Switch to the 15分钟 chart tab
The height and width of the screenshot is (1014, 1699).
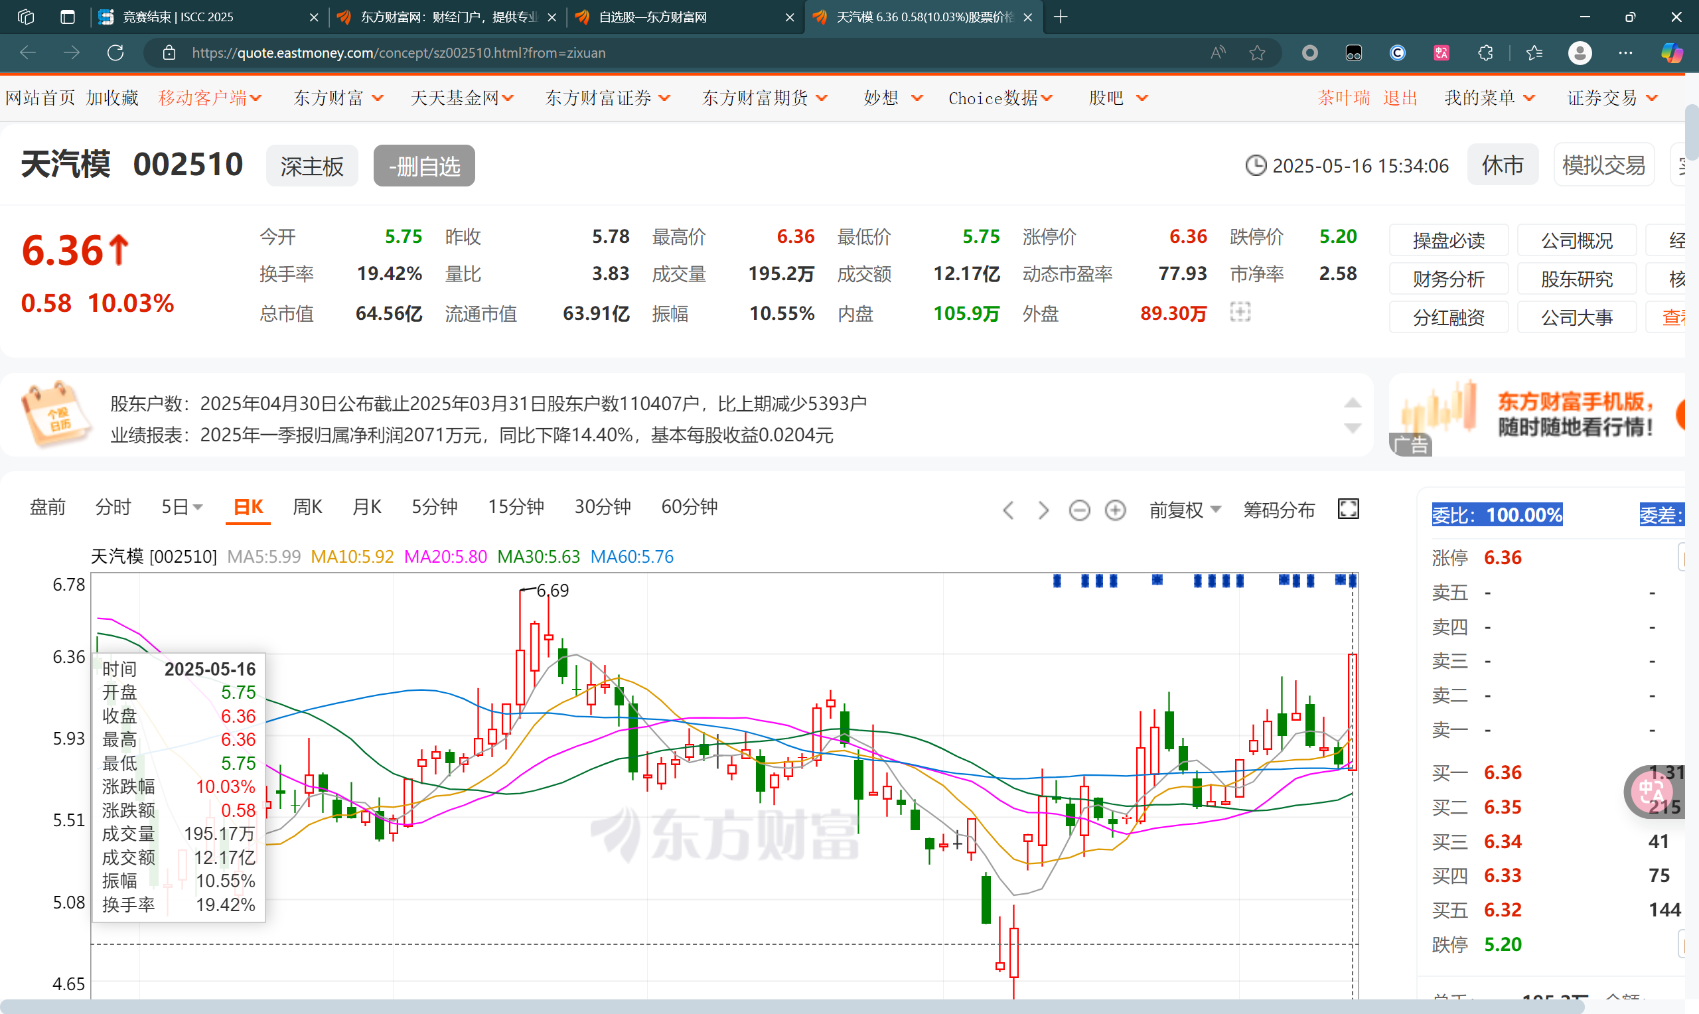(x=515, y=507)
